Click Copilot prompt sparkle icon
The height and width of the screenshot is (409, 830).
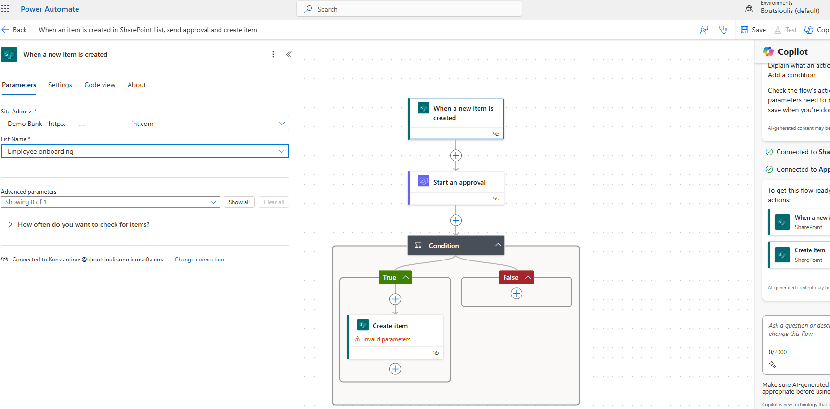[773, 365]
